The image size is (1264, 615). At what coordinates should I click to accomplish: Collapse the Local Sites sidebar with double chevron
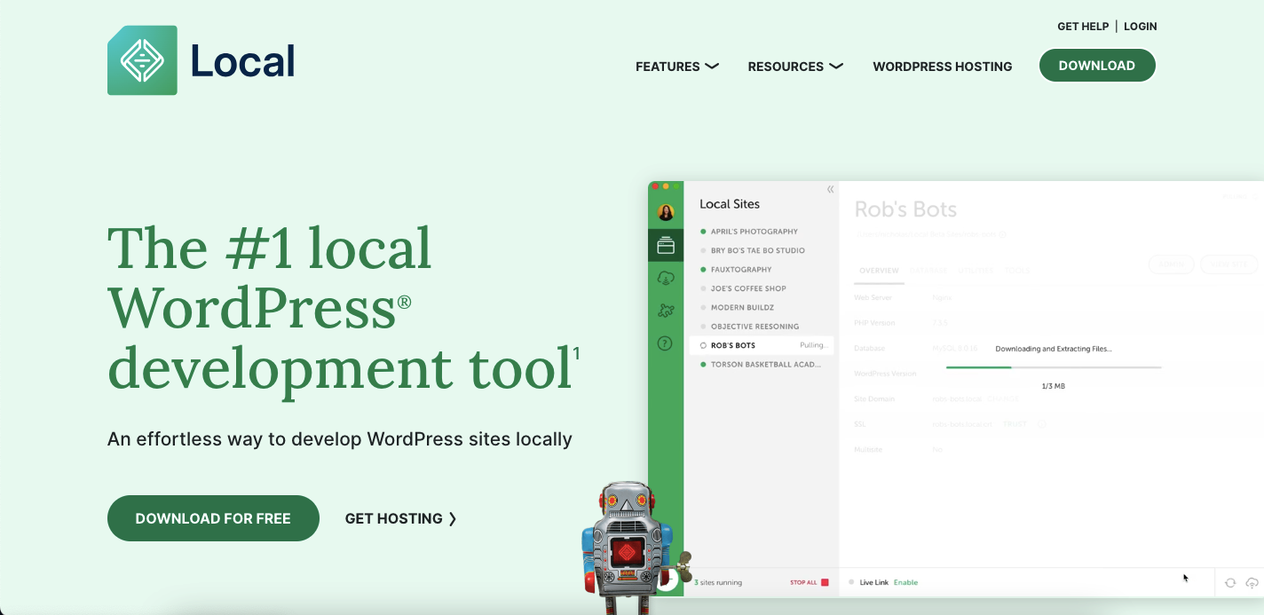coord(830,189)
